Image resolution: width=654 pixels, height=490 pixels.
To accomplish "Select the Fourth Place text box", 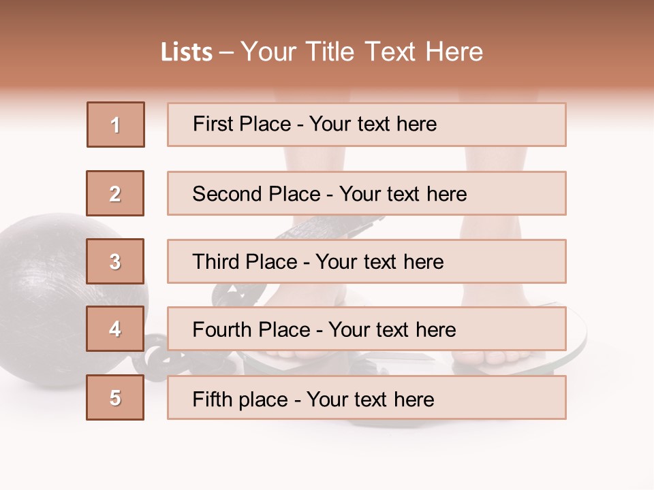I will point(367,329).
